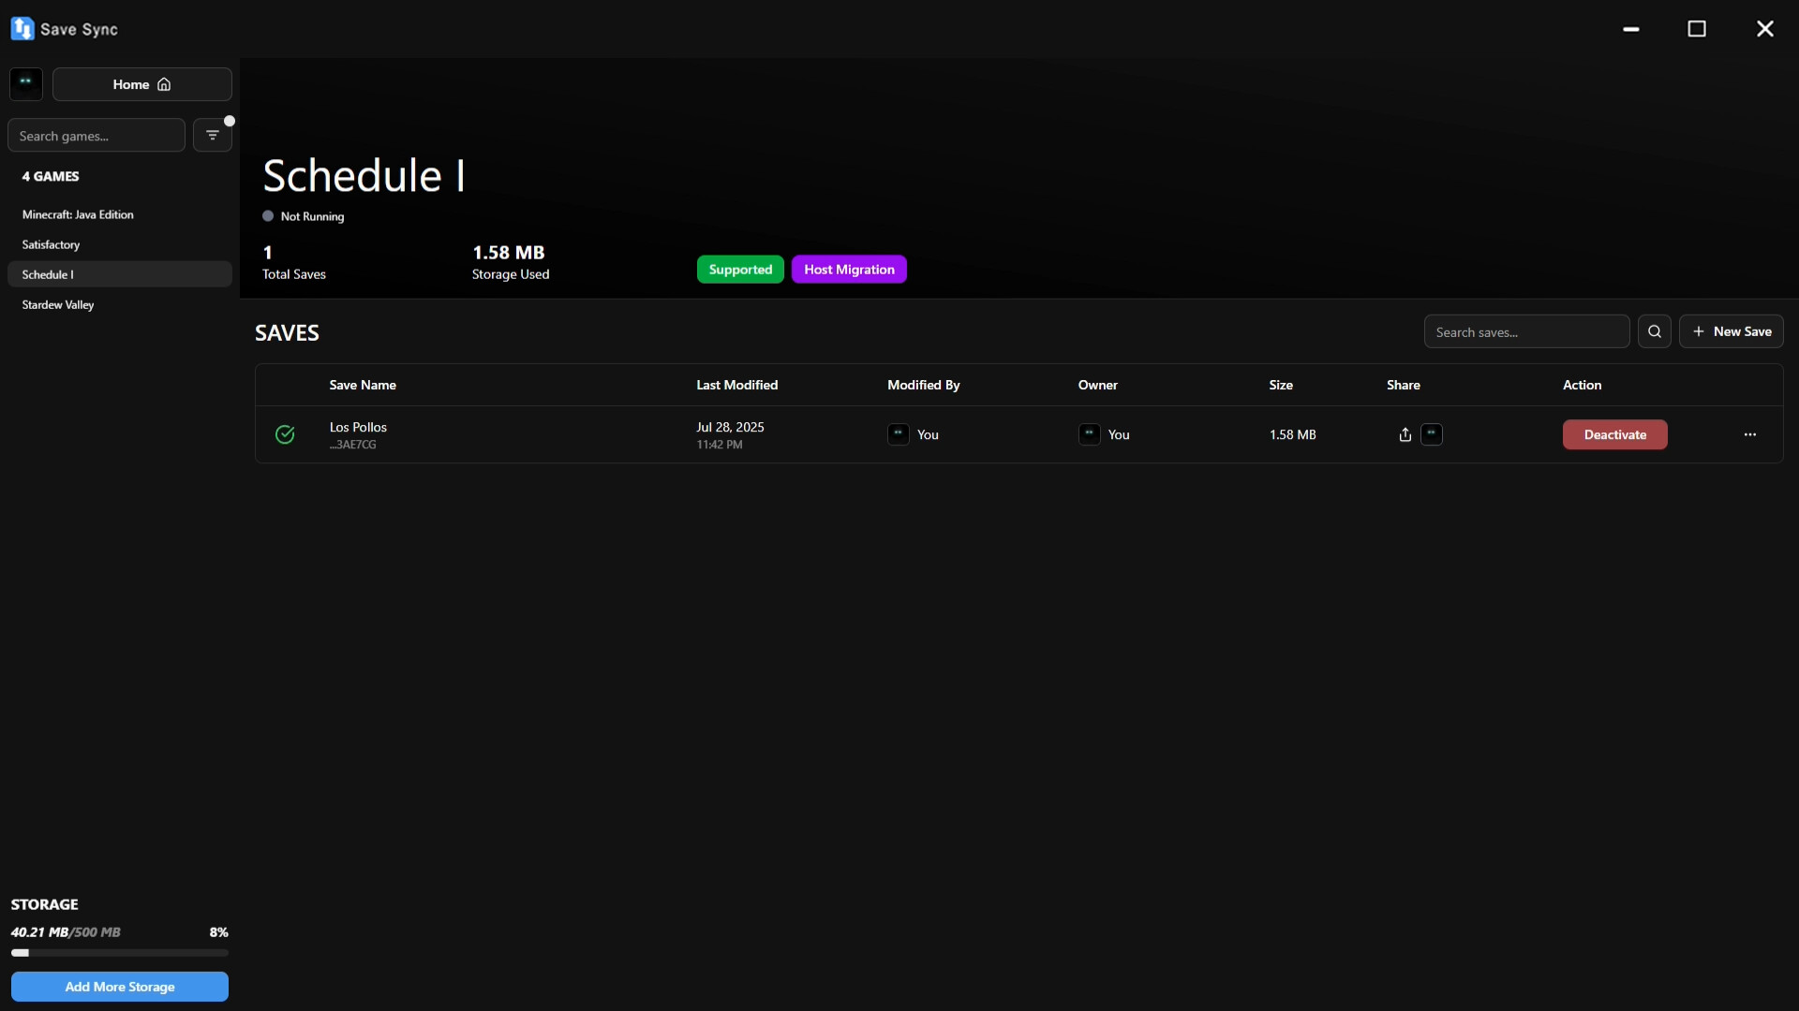The width and height of the screenshot is (1799, 1011).
Task: Focus the Search games input field
Action: tap(96, 136)
